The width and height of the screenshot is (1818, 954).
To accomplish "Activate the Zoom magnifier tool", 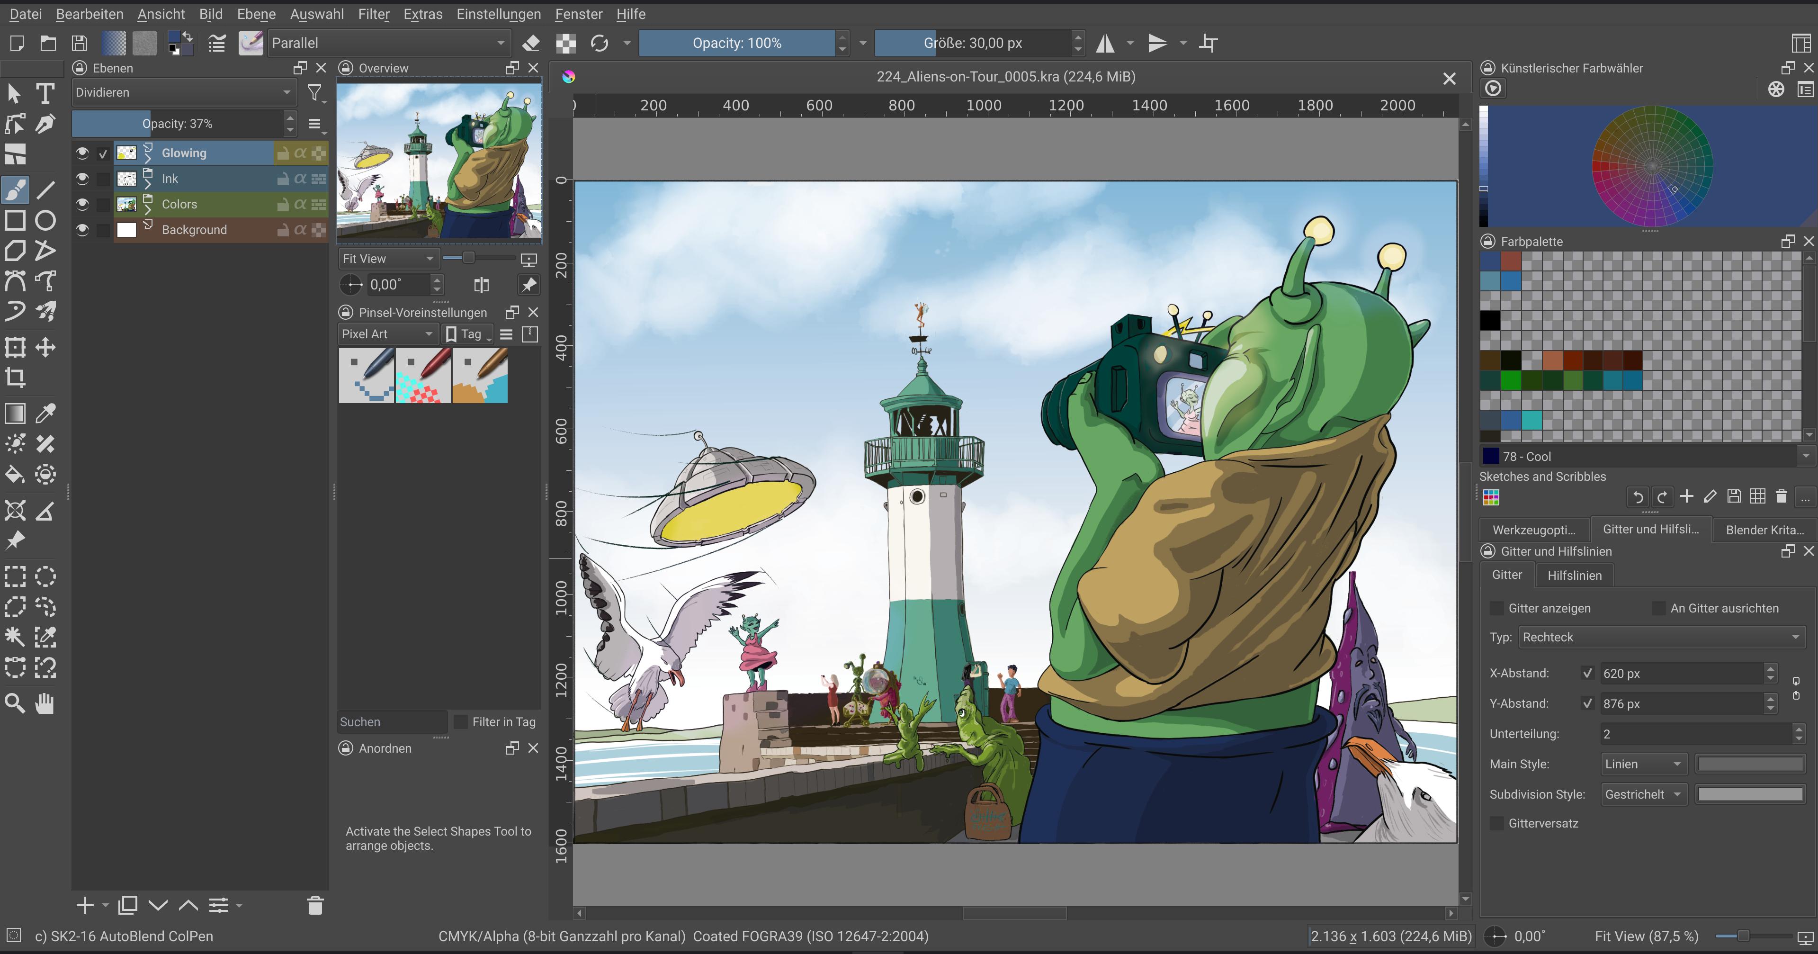I will (15, 702).
